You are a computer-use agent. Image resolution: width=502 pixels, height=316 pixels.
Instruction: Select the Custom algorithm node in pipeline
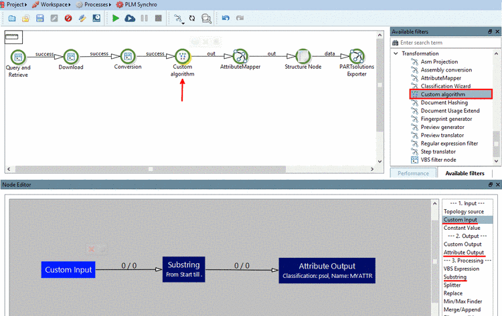point(183,56)
